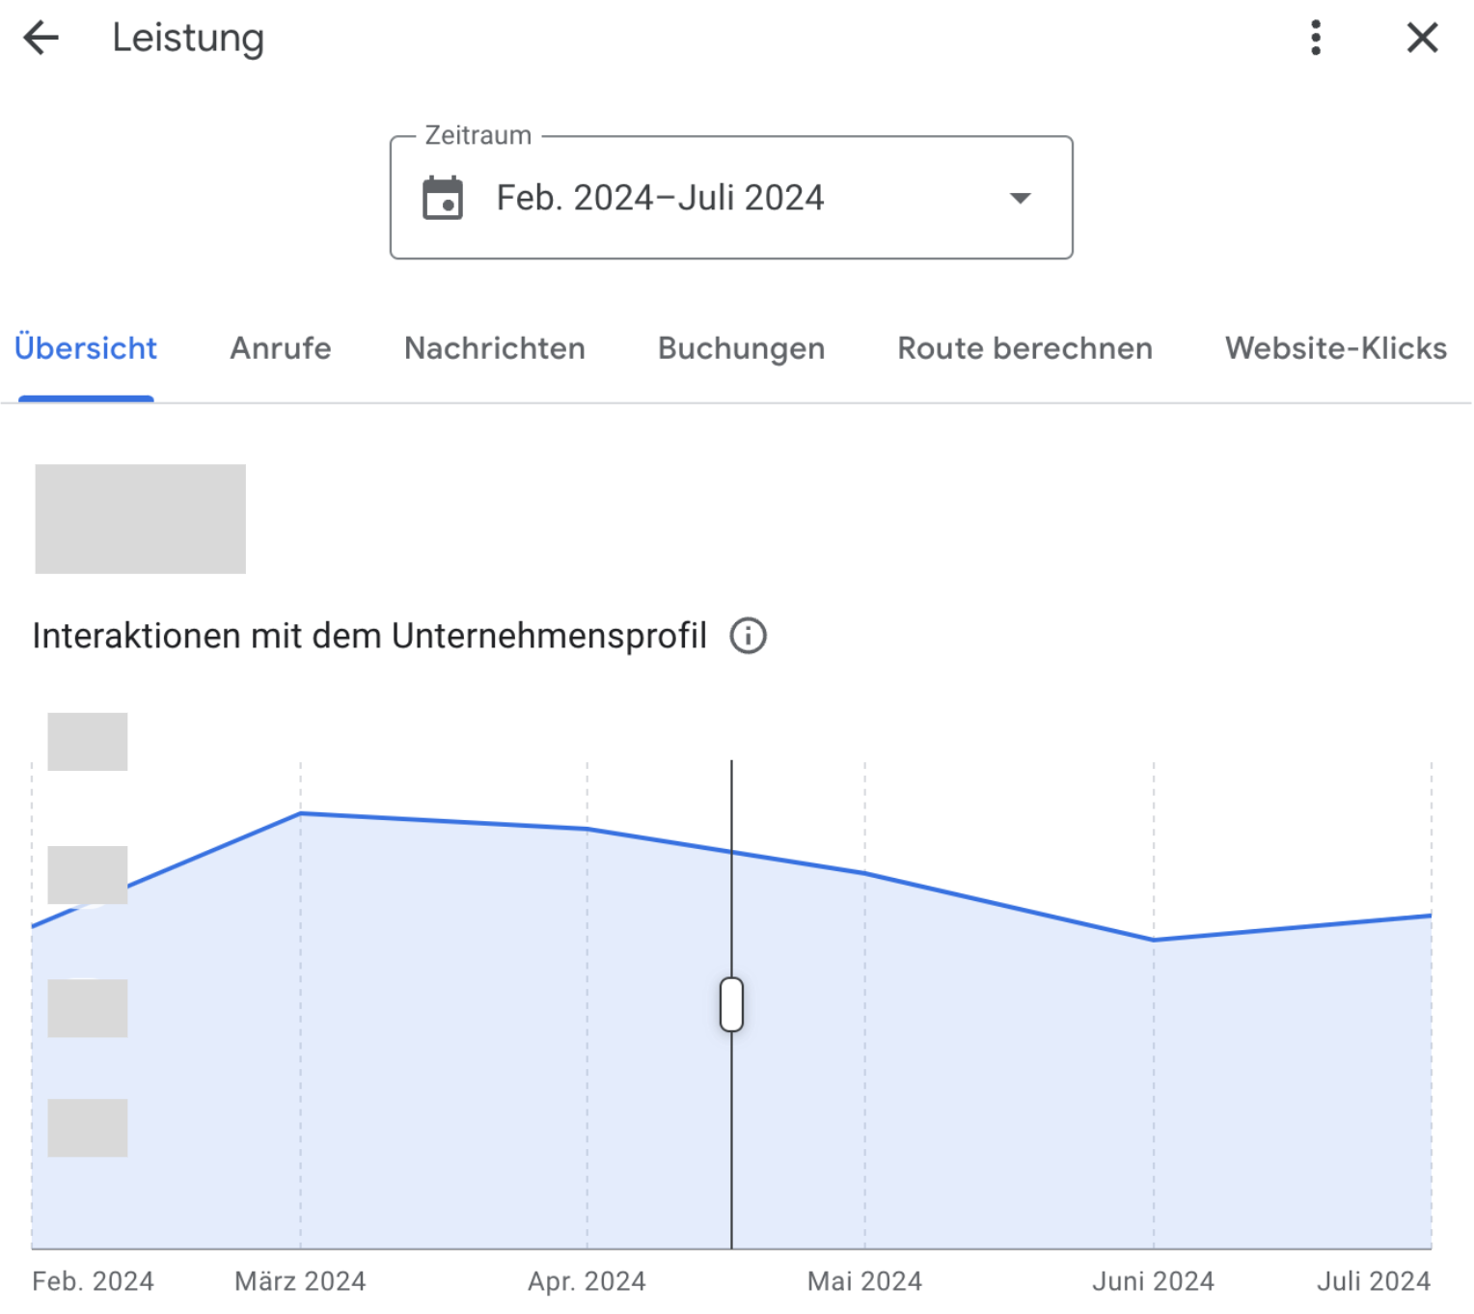Click the Juni 2024 axis label

coord(1153,1281)
